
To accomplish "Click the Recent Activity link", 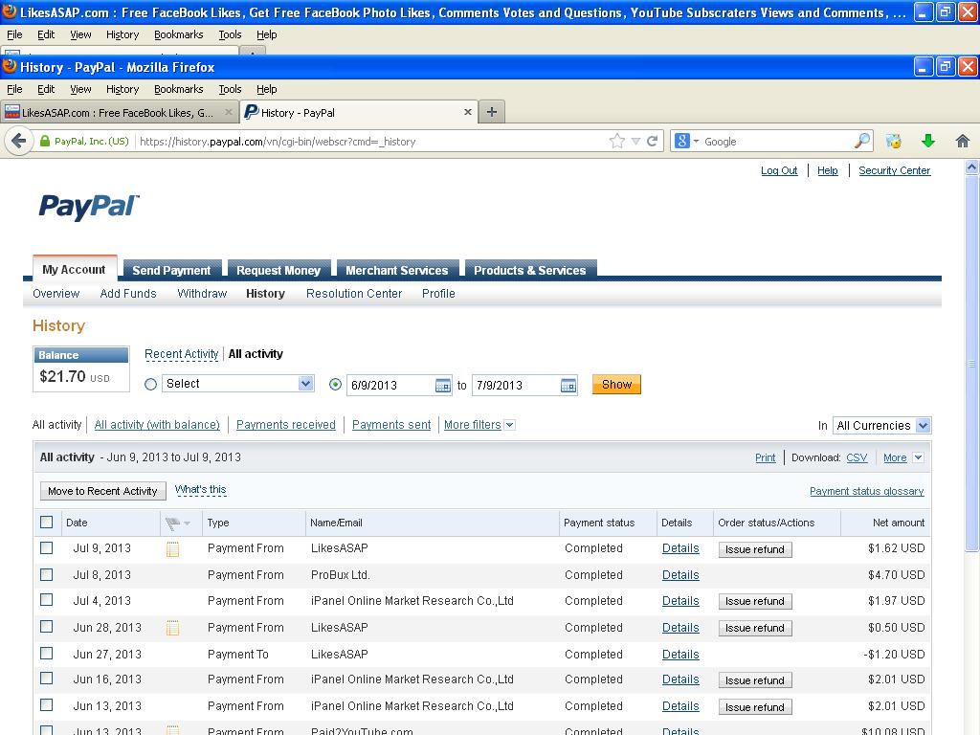I will [181, 354].
